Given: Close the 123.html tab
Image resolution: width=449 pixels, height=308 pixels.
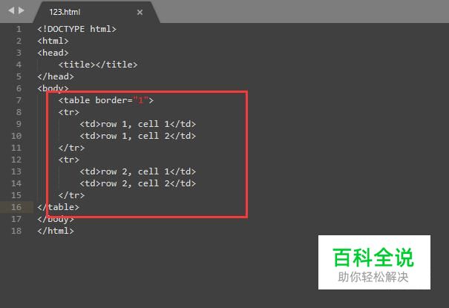Looking at the screenshot, I should (140, 13).
